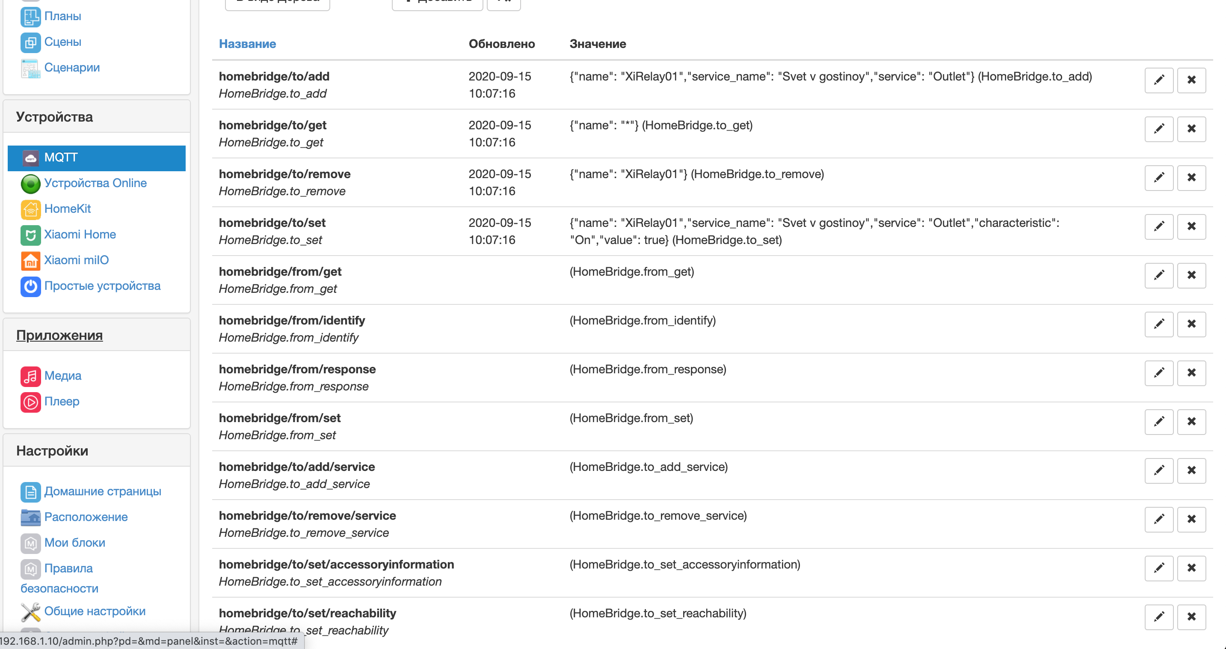Open Общие настройки settings link
Screen dimensions: 1226x649
(x=95, y=611)
